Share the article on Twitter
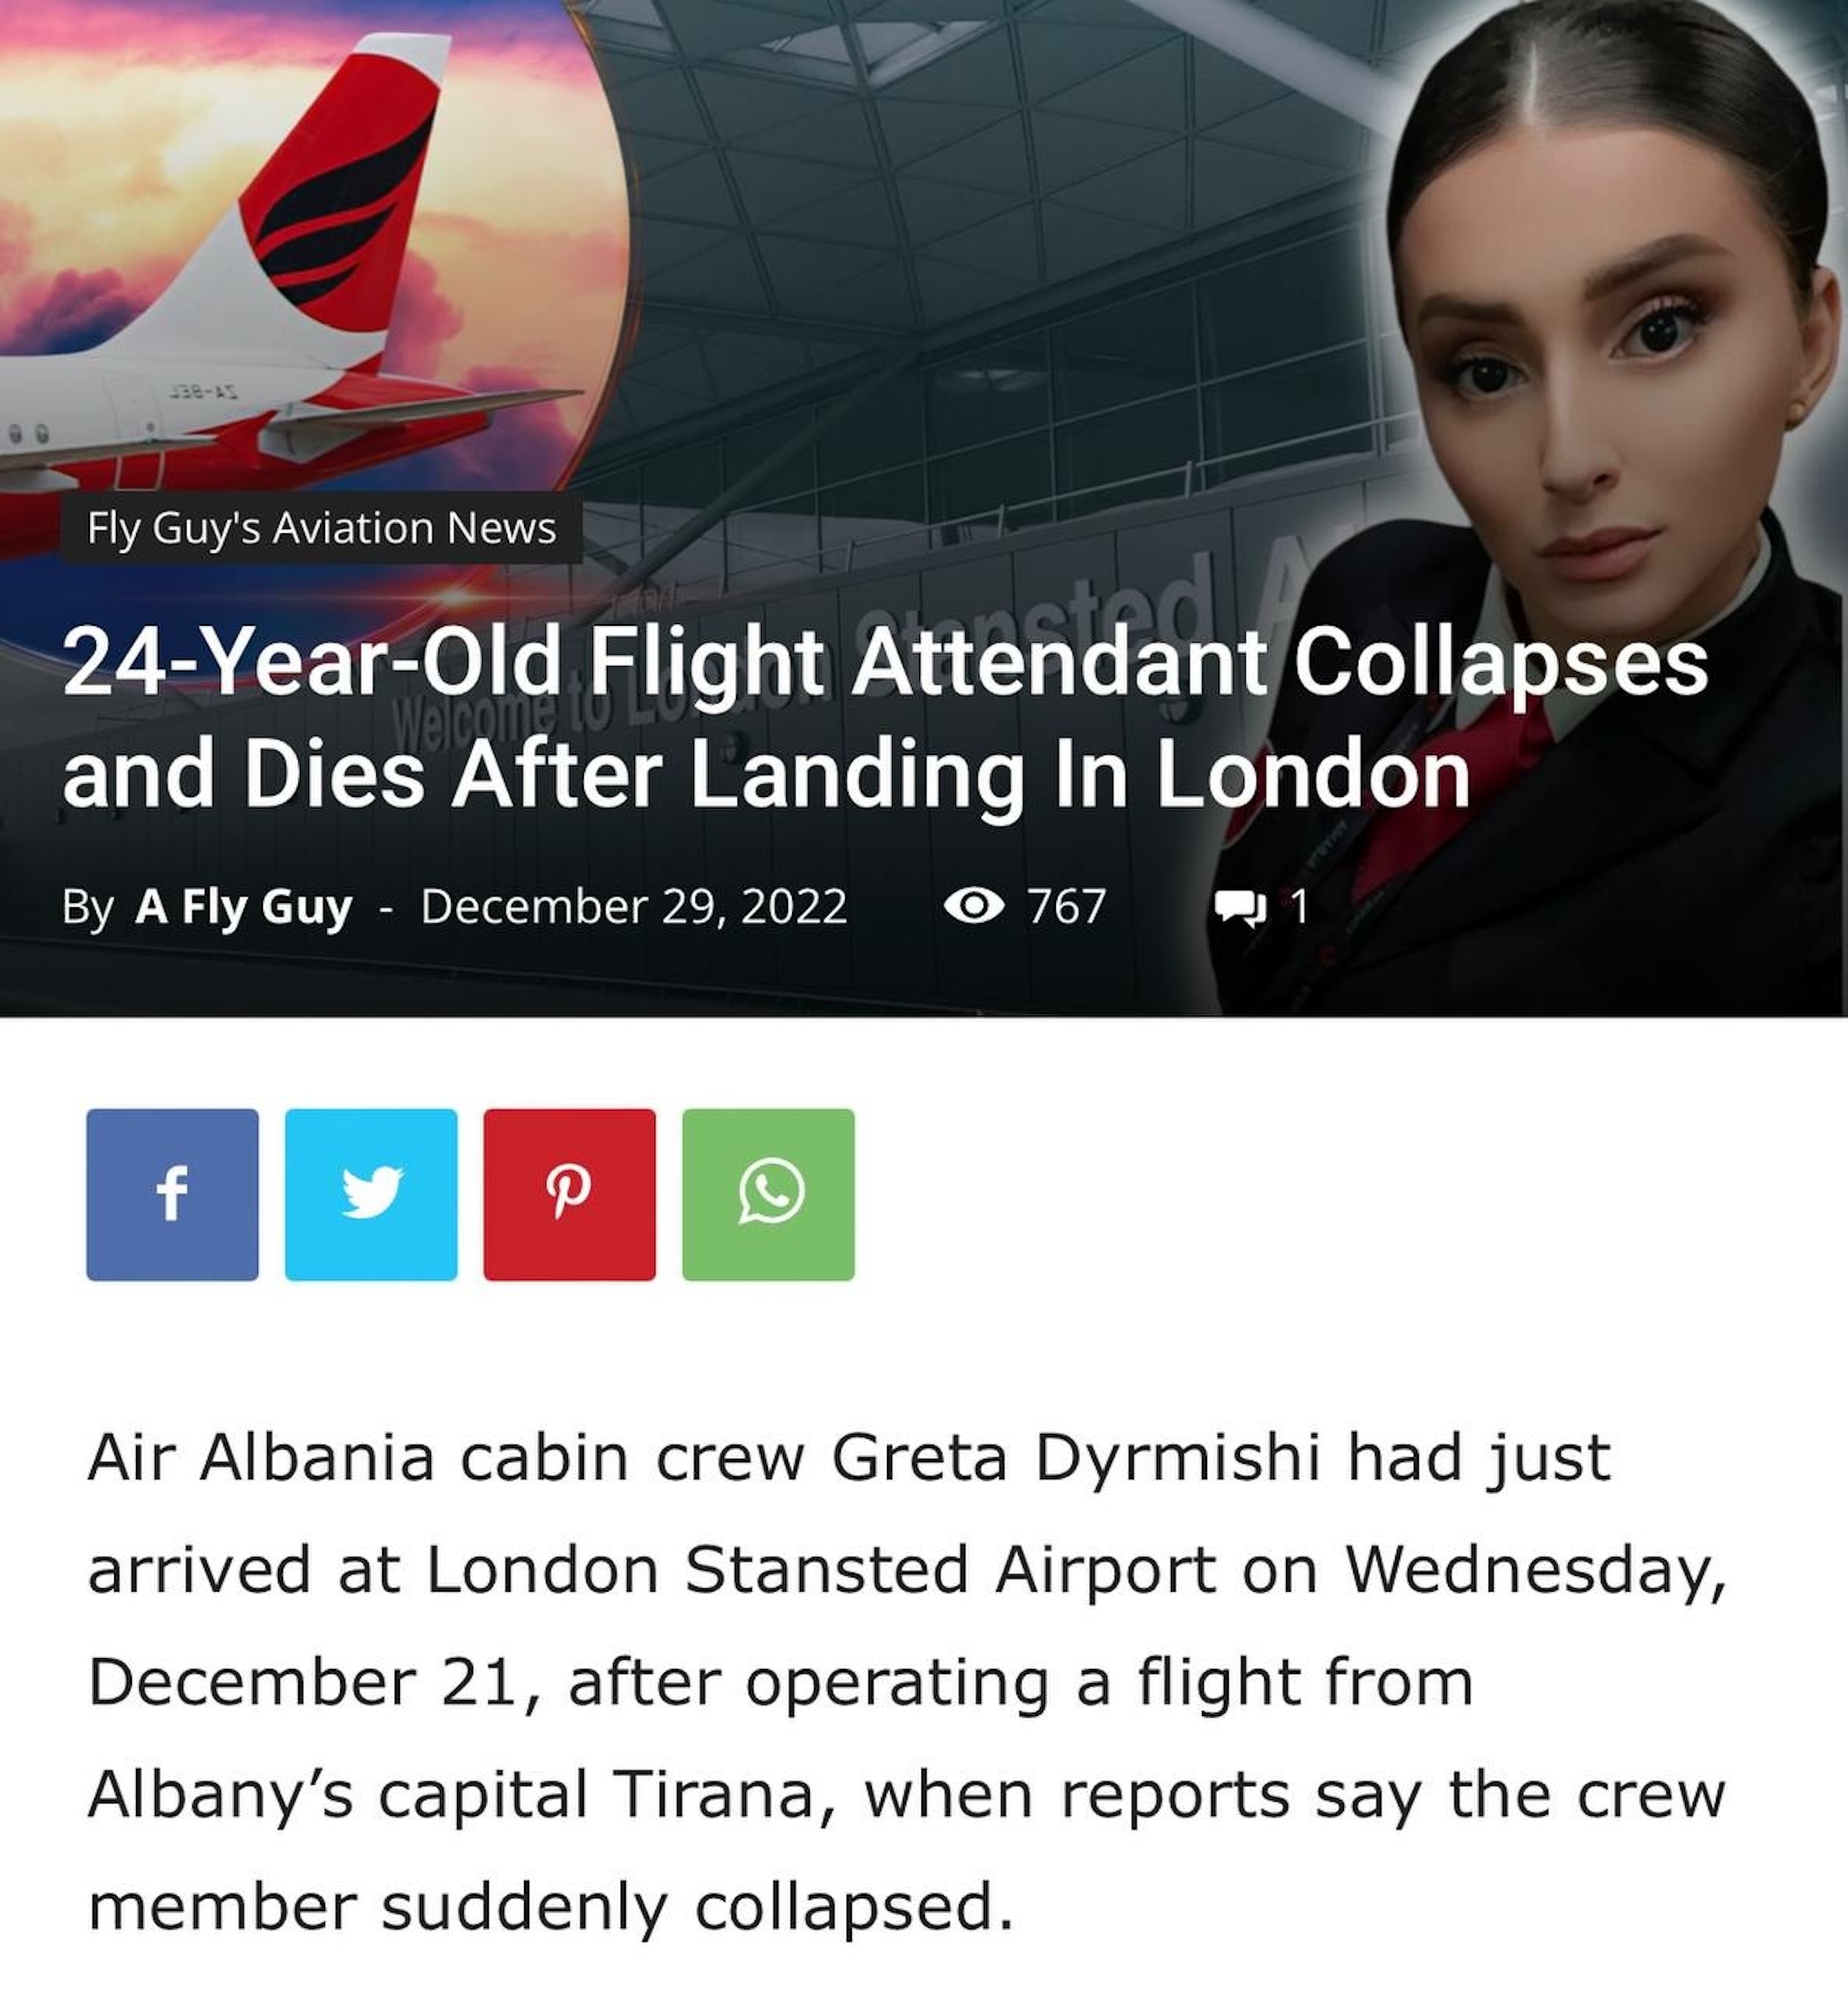 coord(371,1194)
